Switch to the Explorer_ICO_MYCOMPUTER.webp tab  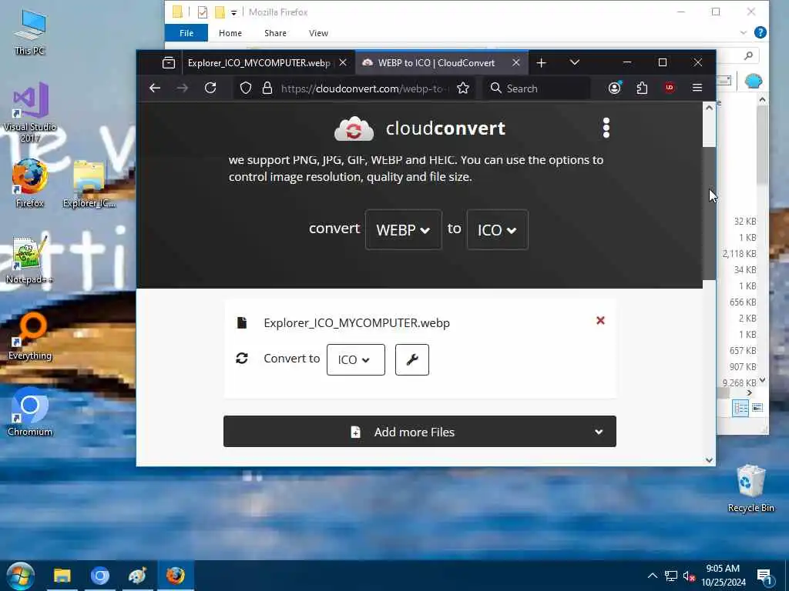(259, 63)
